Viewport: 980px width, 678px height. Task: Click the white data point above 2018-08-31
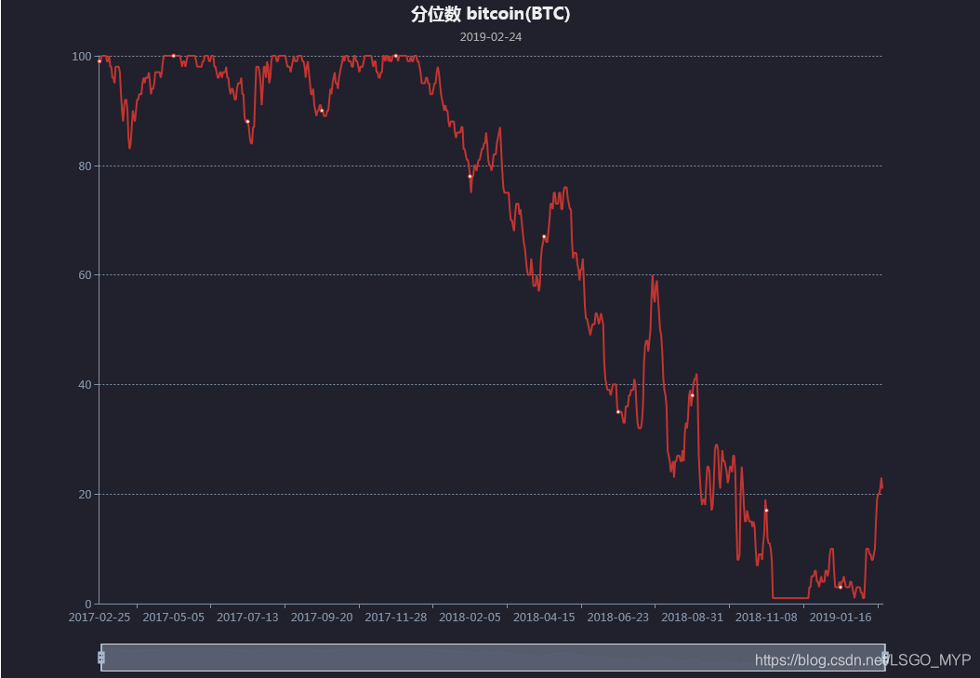tap(692, 395)
